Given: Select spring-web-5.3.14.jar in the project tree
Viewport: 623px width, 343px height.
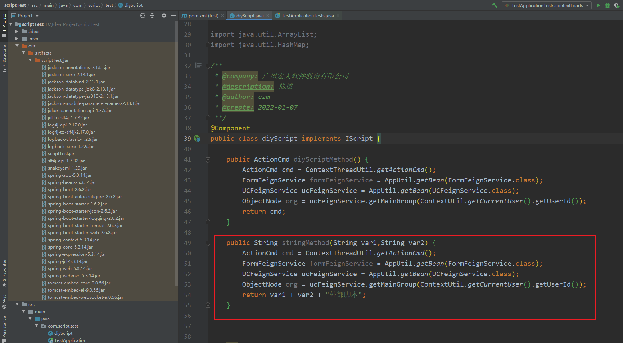Looking at the screenshot, I should [70, 269].
